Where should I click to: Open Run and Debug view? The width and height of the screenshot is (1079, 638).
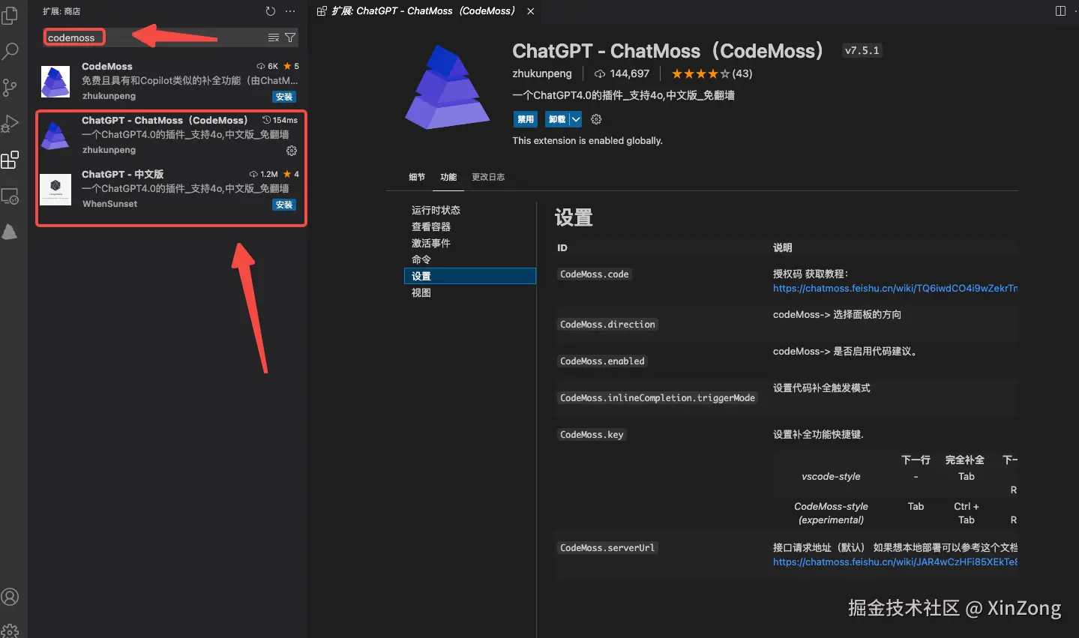click(x=10, y=124)
